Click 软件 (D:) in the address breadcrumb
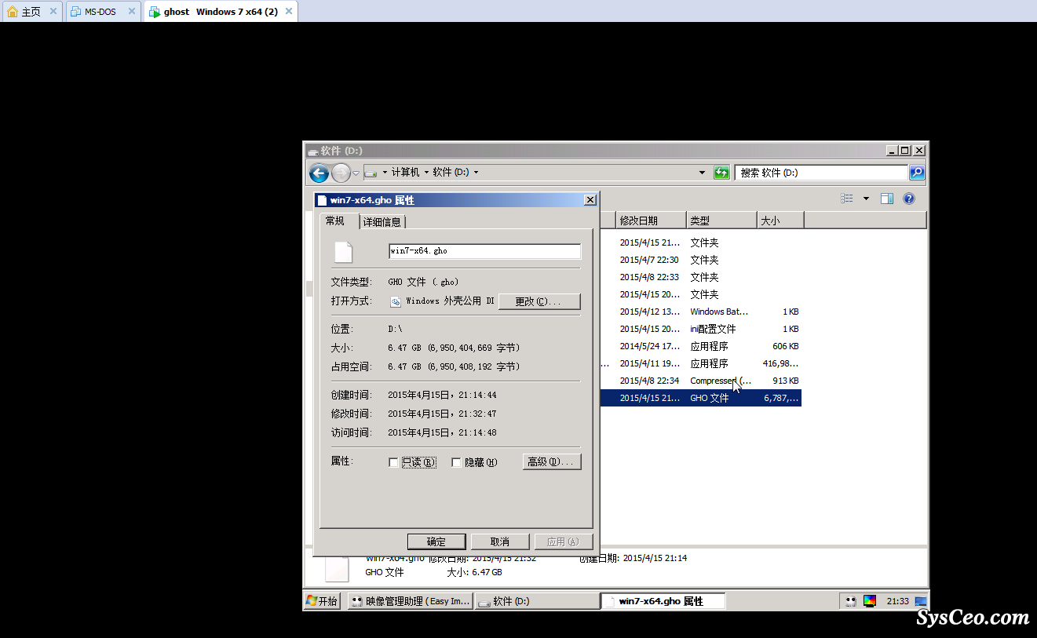The image size is (1037, 638). [x=451, y=173]
